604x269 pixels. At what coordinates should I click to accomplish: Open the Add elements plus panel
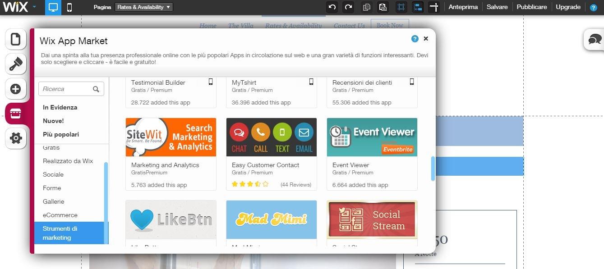point(16,89)
